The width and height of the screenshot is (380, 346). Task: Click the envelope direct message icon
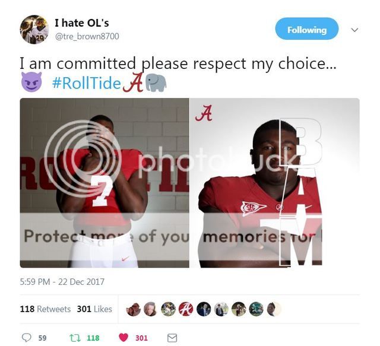click(172, 338)
